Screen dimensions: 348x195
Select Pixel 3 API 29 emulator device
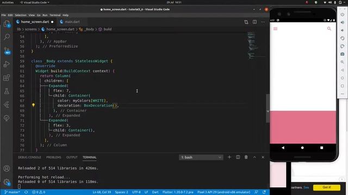(x=223, y=192)
